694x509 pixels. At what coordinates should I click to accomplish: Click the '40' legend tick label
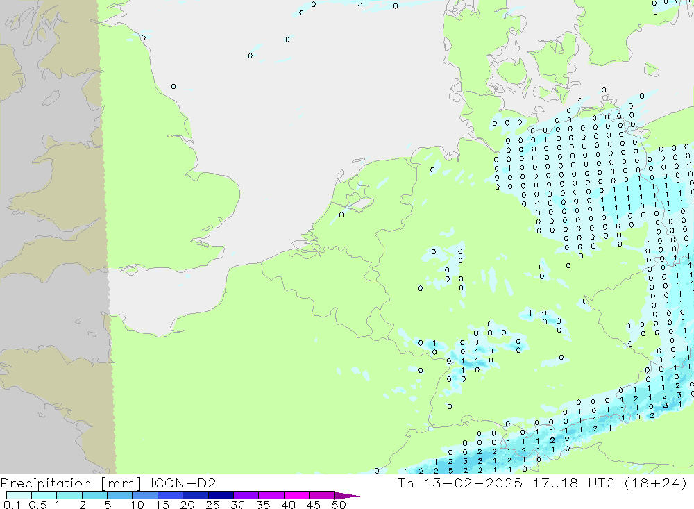tap(289, 505)
